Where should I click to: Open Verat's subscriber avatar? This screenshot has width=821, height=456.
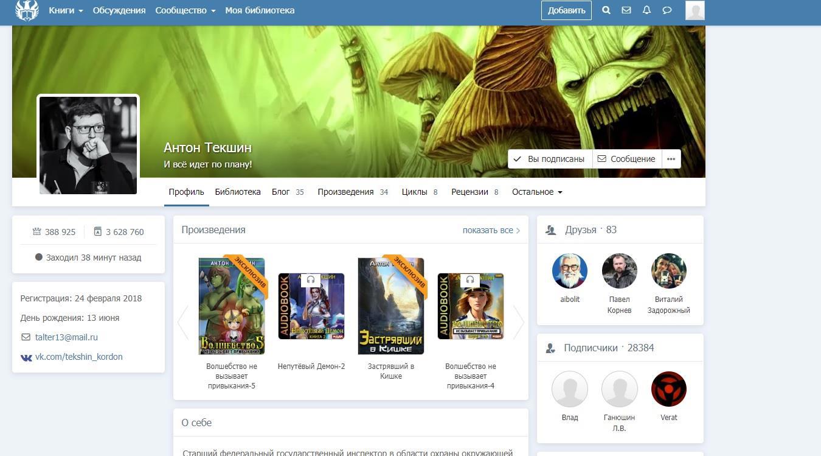[x=669, y=389]
